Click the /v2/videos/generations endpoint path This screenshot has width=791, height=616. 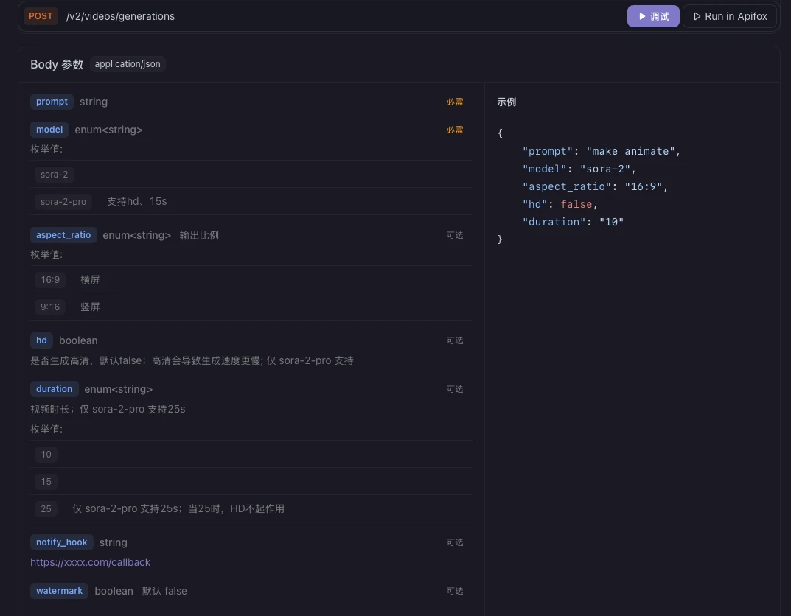pyautogui.click(x=121, y=16)
